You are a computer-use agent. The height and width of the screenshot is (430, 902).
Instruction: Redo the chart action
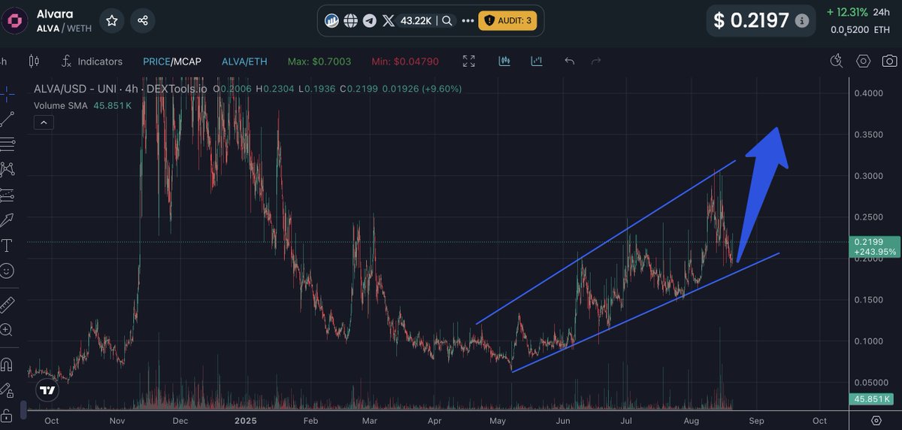pos(596,62)
